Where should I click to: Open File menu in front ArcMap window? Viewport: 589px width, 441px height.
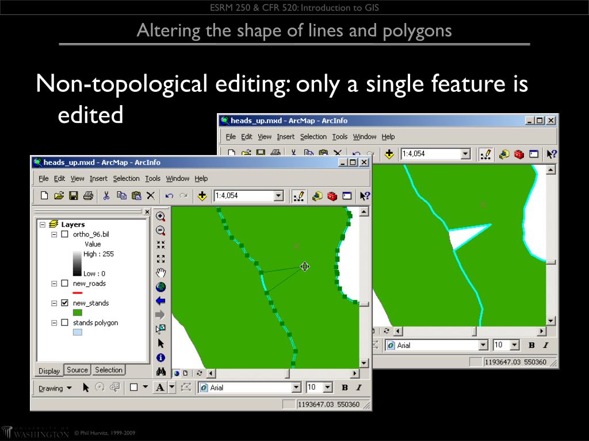coord(44,179)
